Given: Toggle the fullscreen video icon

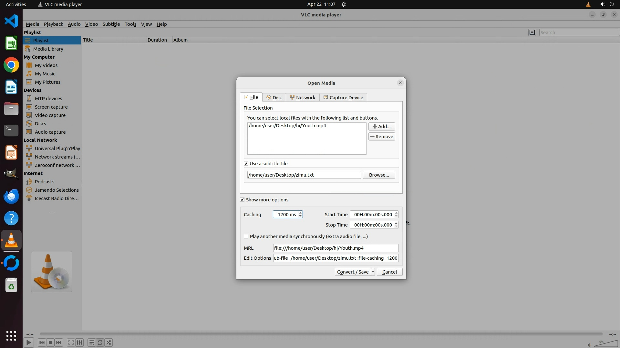Looking at the screenshot, I should click(x=71, y=343).
